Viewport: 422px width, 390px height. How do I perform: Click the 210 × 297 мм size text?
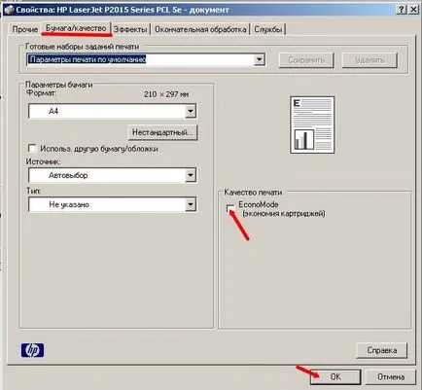click(x=166, y=94)
